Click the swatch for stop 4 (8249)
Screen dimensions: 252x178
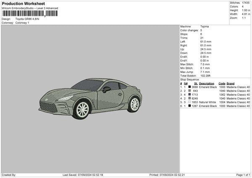(x=190, y=98)
